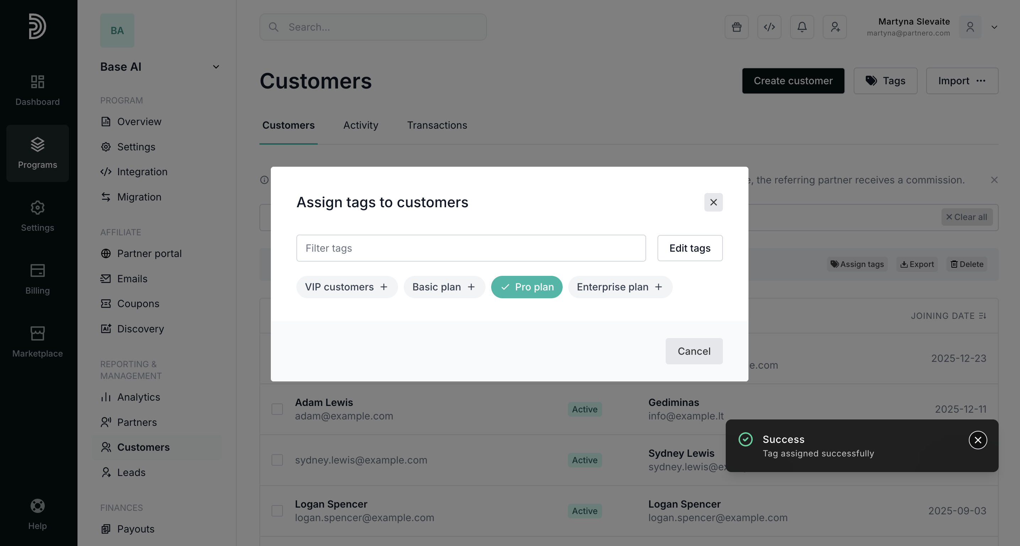
Task: Switch to the Activity tab
Action: (360, 125)
